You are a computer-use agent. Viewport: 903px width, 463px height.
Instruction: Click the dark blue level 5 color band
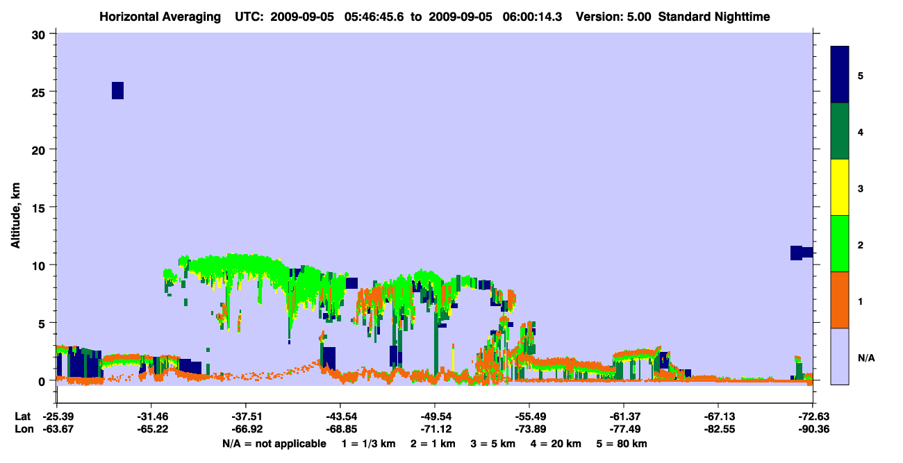[x=840, y=74]
